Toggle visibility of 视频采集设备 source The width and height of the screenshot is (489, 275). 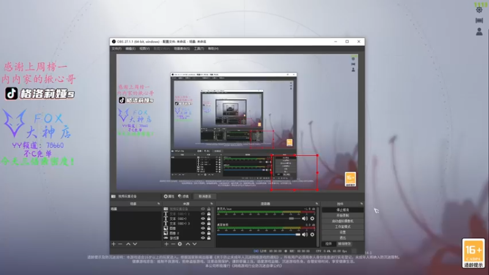[x=203, y=209]
